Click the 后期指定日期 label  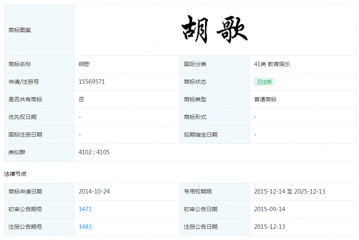pos(201,135)
